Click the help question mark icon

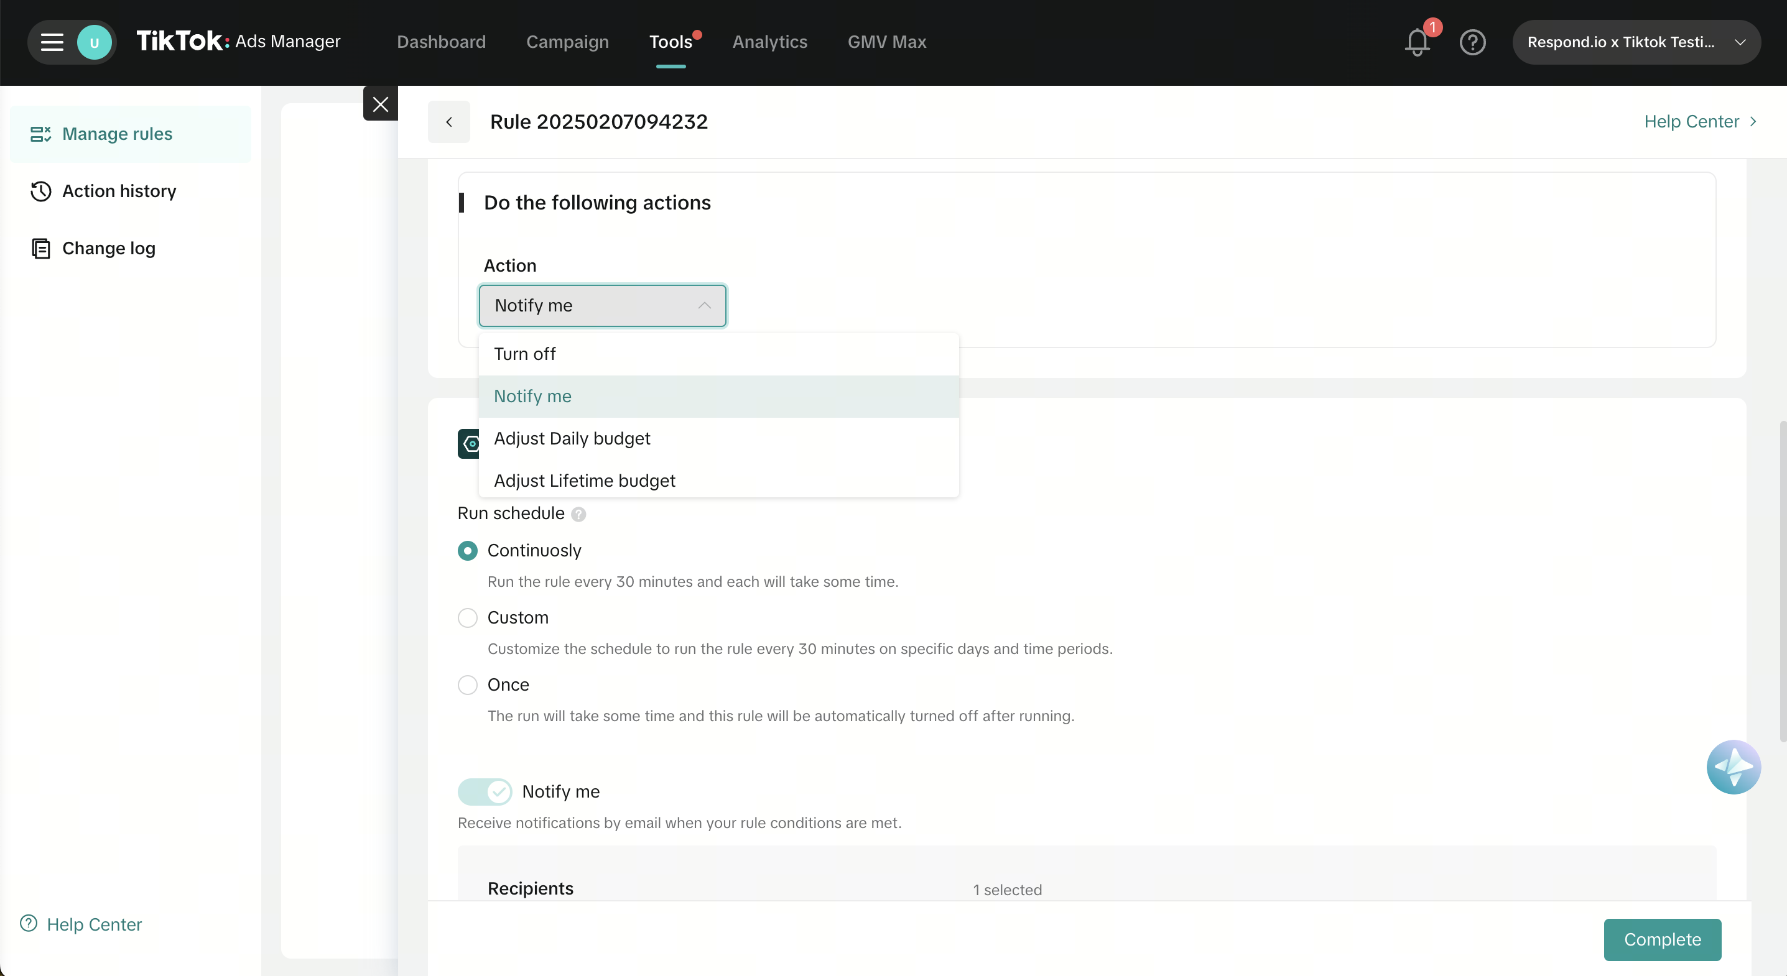click(x=1473, y=42)
